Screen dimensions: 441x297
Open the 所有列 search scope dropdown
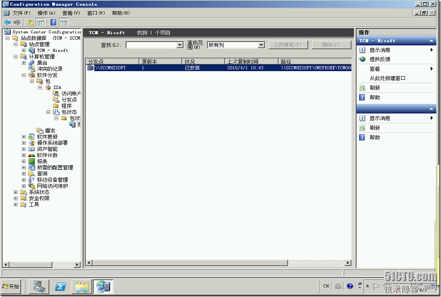(261, 45)
